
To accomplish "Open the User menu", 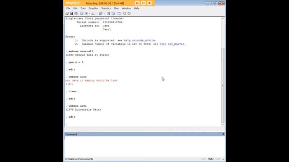I will [117, 8].
